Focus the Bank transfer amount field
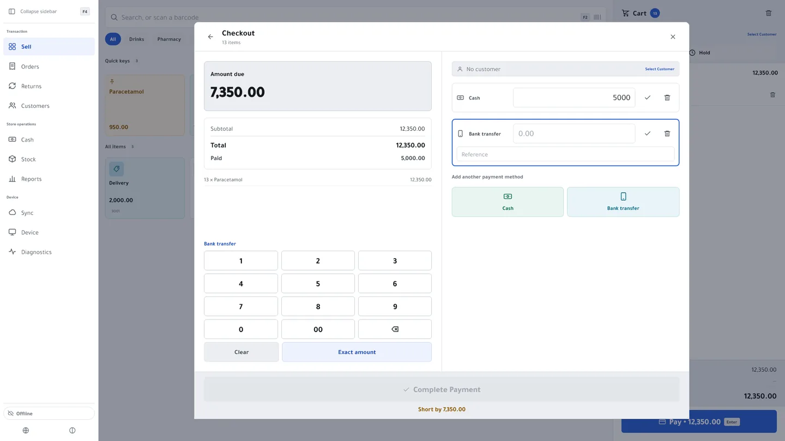This screenshot has height=441, width=785. [574, 133]
